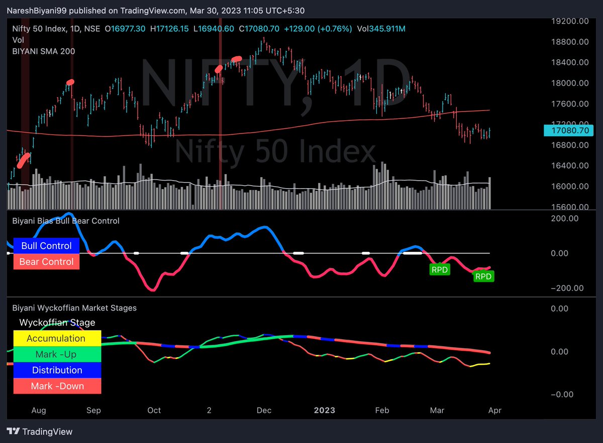Click the +129.00 (+0.76%) change value
603x443 pixels.
point(318,29)
